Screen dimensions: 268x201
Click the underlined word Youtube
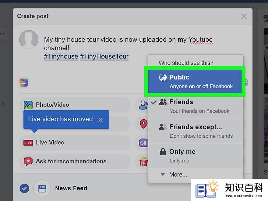point(201,40)
